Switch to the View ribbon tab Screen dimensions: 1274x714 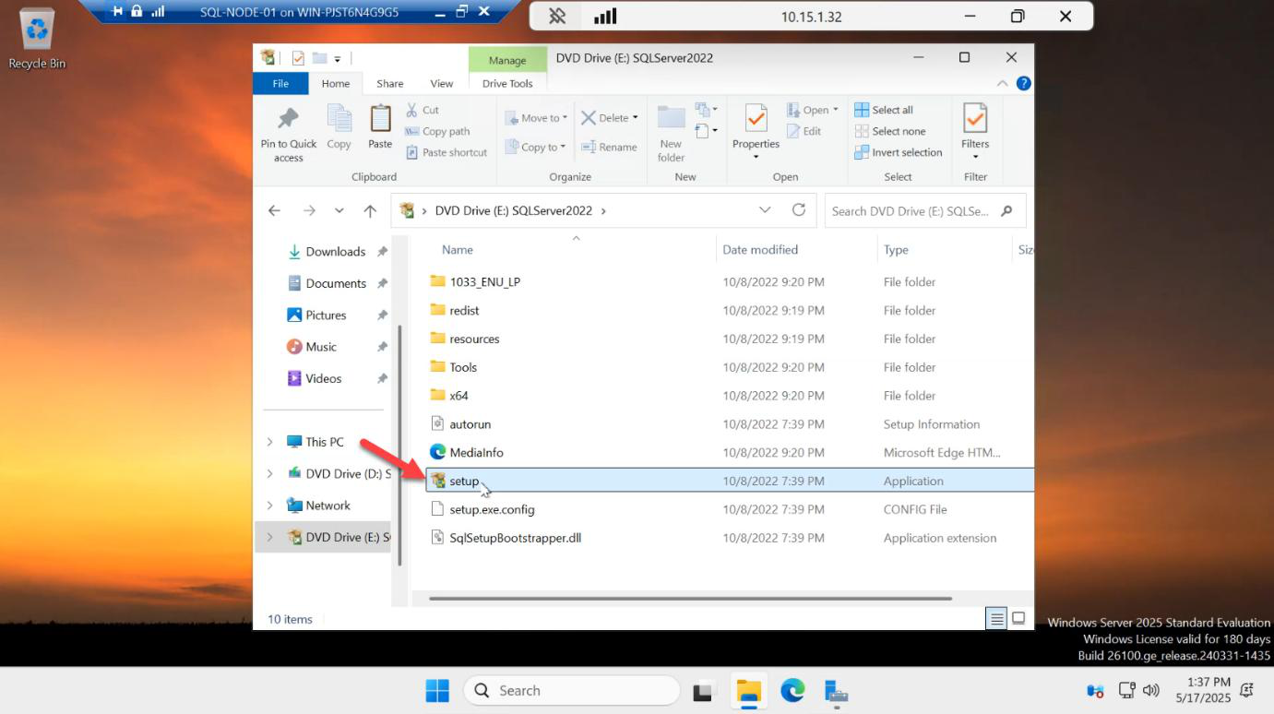point(442,83)
